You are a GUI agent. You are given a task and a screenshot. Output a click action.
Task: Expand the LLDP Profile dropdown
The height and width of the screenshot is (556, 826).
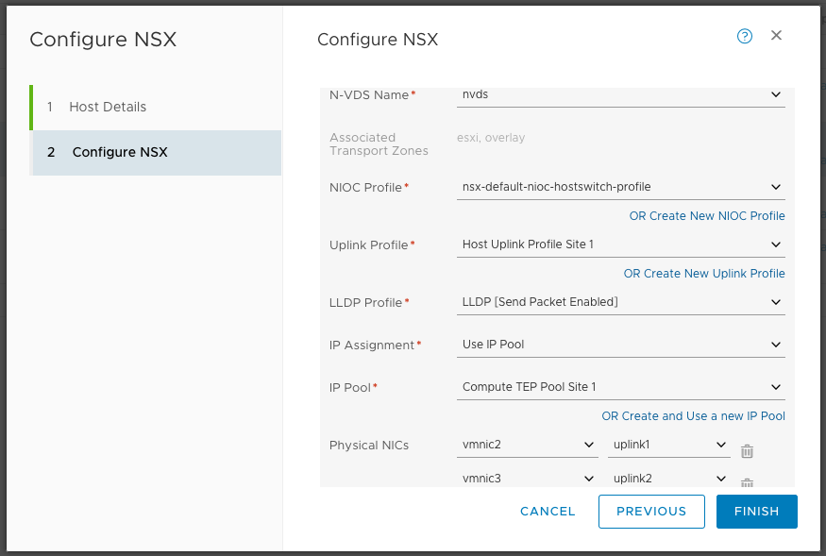[620, 302]
